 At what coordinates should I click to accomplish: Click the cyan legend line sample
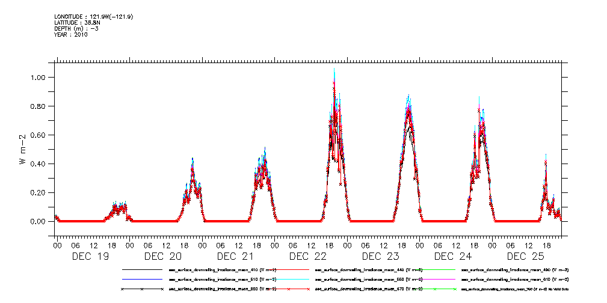(x=289, y=279)
